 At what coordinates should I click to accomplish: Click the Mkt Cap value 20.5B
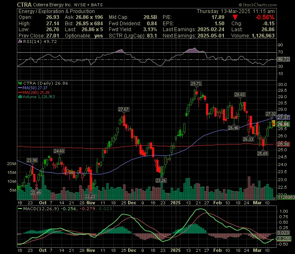coord(150,17)
